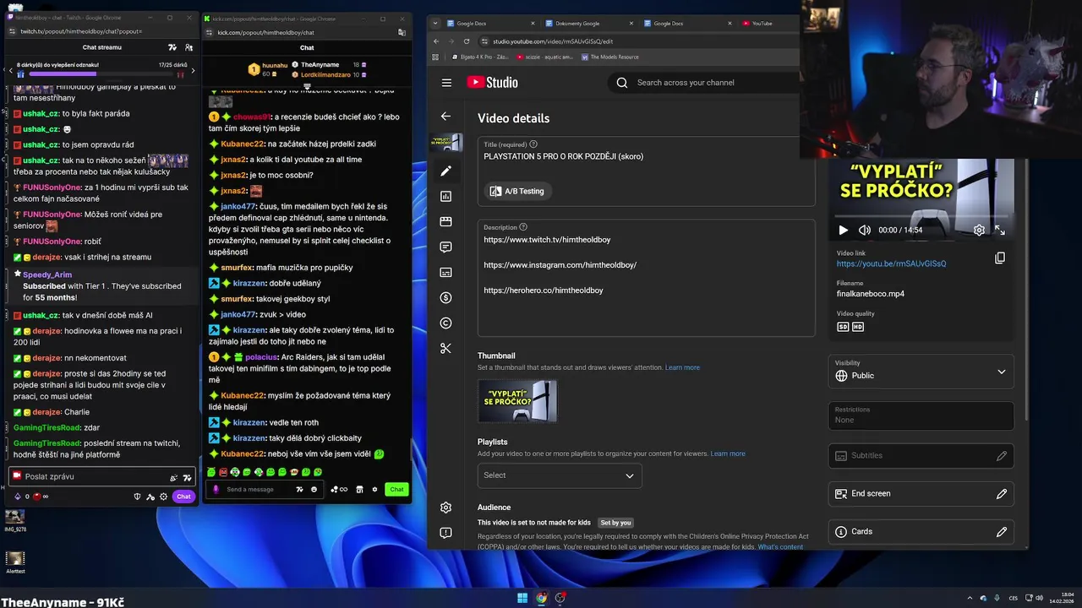Open Twitch chat shield mode icon
The height and width of the screenshot is (608, 1082).
[x=137, y=497]
